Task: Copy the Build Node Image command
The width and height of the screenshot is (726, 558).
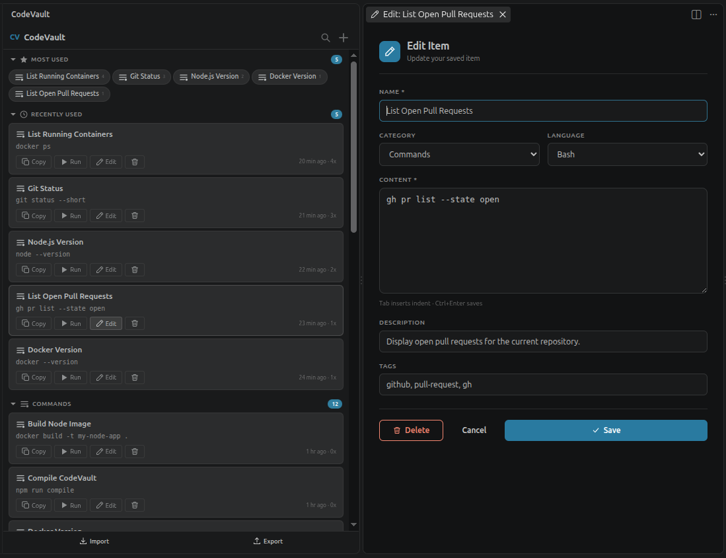Action: coord(34,452)
